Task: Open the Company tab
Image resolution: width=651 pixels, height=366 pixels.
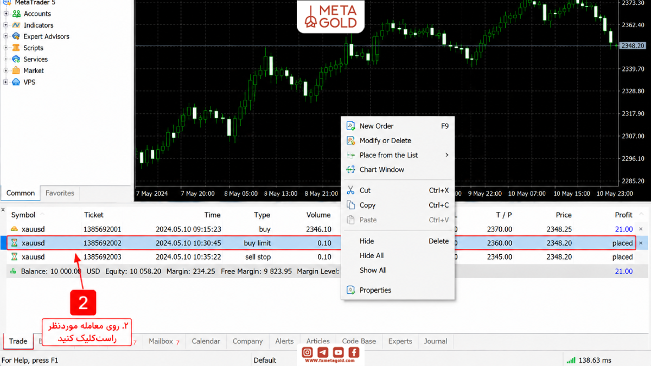Action: tap(248, 341)
